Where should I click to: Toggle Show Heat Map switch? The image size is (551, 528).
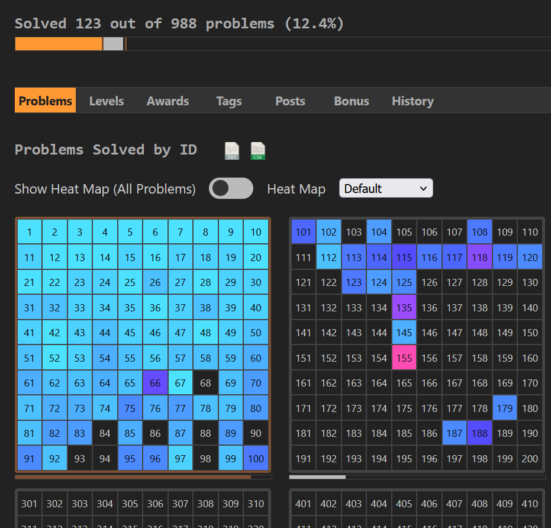(231, 189)
